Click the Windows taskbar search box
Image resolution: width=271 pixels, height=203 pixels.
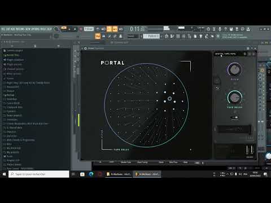39,174
